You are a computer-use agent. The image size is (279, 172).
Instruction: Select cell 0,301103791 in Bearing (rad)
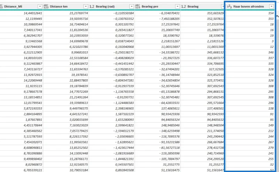pyautogui.click(x=125, y=24)
